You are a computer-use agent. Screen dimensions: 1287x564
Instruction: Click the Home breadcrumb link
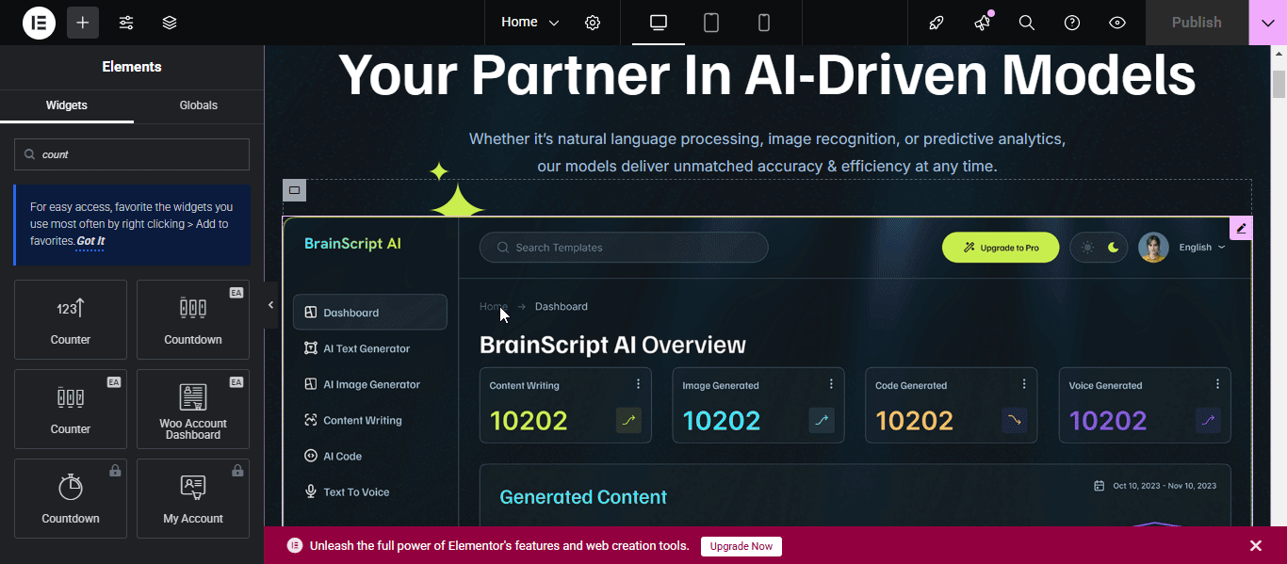(x=493, y=306)
